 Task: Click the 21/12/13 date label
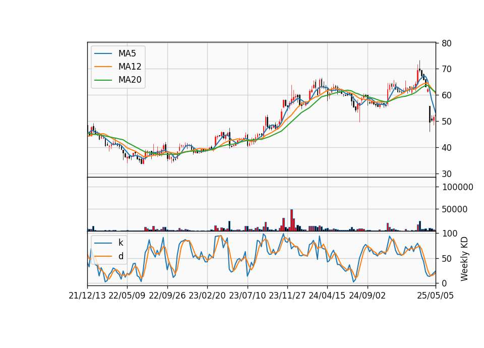point(87,296)
